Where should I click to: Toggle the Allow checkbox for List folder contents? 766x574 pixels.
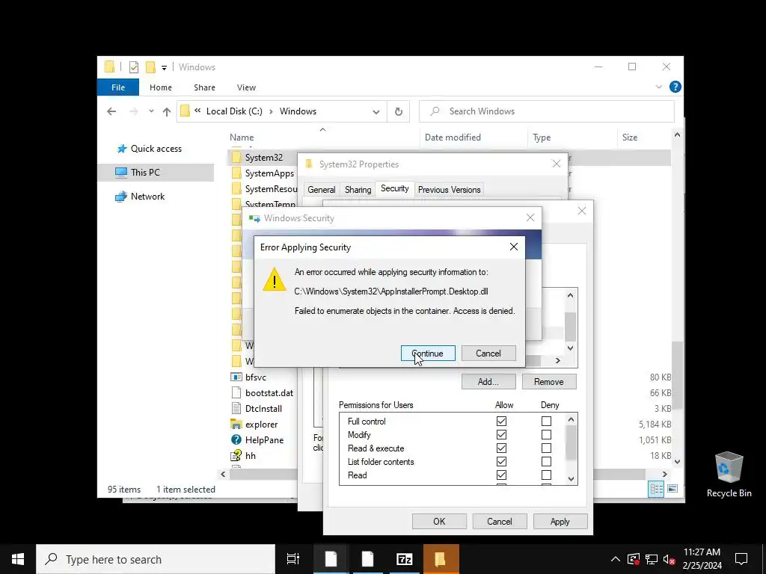coord(501,461)
